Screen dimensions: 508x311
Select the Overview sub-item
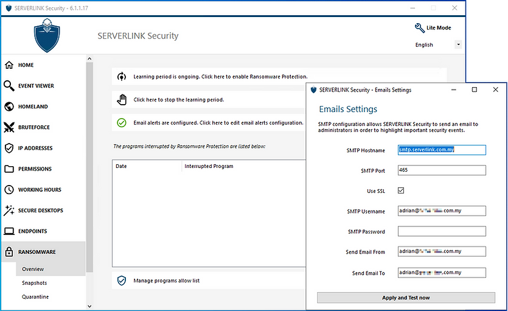click(x=51, y=269)
